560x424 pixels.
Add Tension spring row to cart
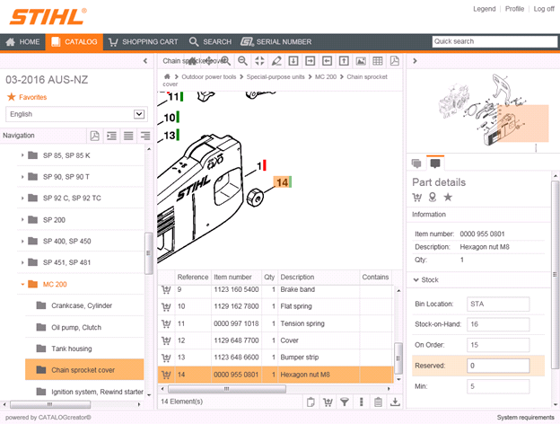[x=166, y=323]
